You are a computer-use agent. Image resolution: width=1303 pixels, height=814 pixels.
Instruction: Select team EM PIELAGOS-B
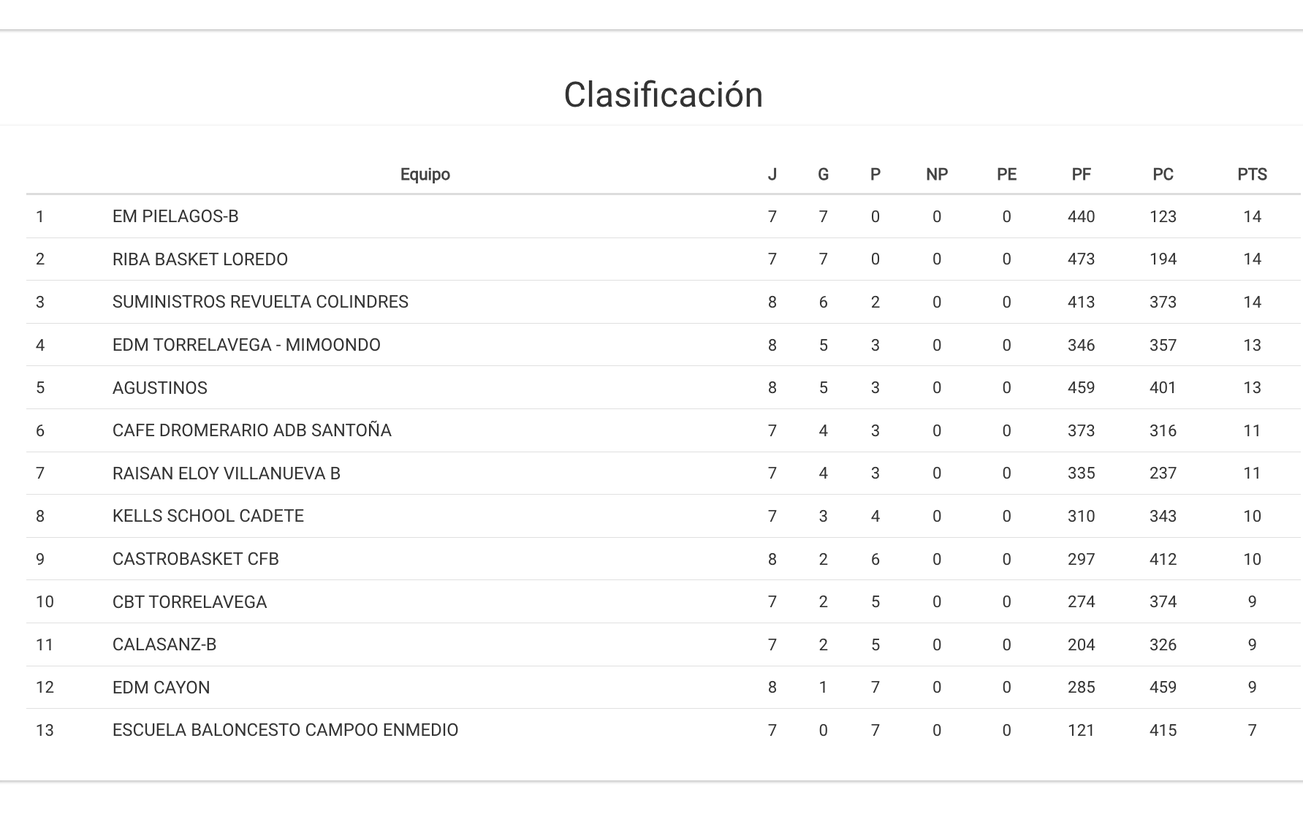tap(175, 217)
